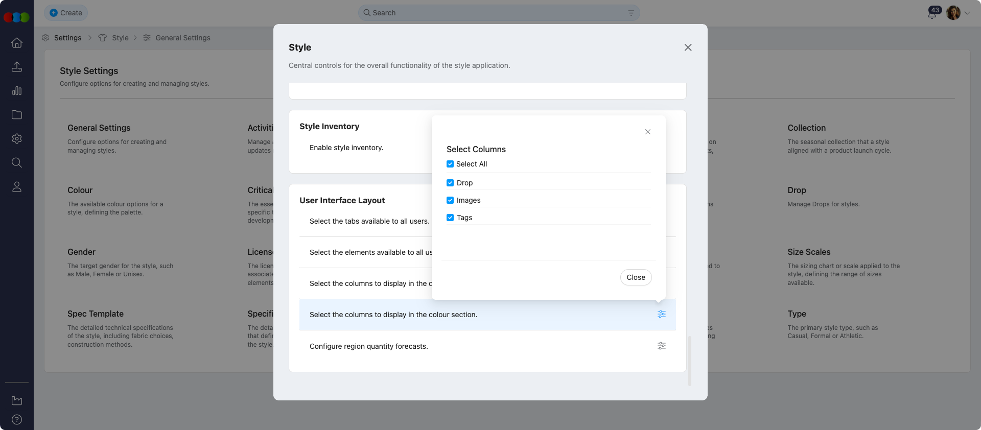Click General Settings in the breadcrumb
Screen dimensions: 981x430
pos(183,38)
